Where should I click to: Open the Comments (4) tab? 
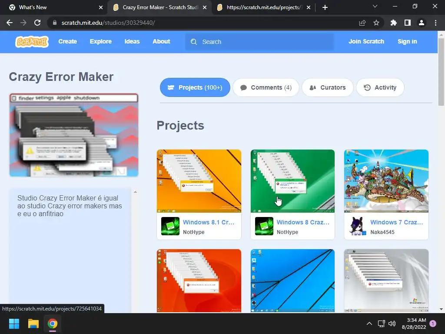pyautogui.click(x=266, y=87)
